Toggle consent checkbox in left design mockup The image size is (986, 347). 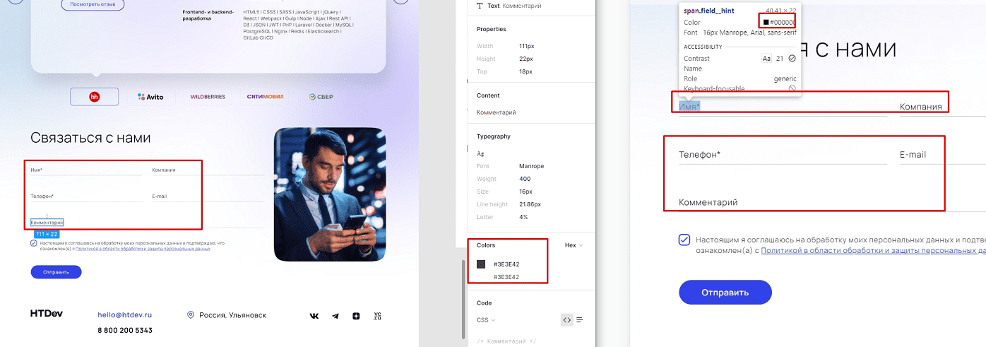[34, 242]
